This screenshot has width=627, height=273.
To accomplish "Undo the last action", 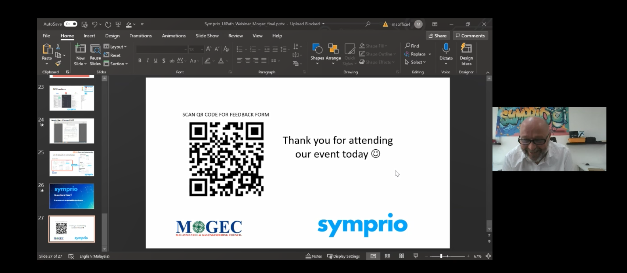I will [x=94, y=24].
